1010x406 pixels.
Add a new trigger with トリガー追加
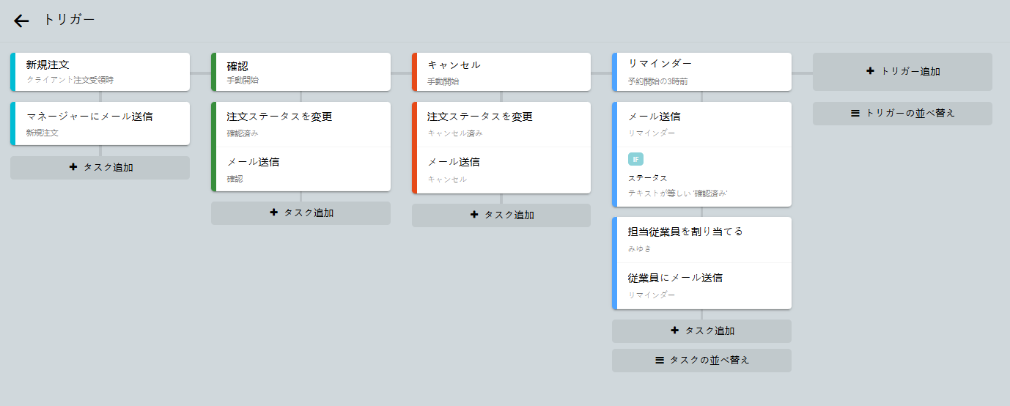pyautogui.click(x=902, y=71)
